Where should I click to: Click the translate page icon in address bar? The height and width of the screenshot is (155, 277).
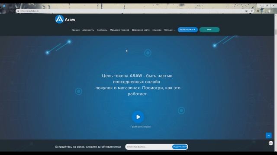click(246, 11)
